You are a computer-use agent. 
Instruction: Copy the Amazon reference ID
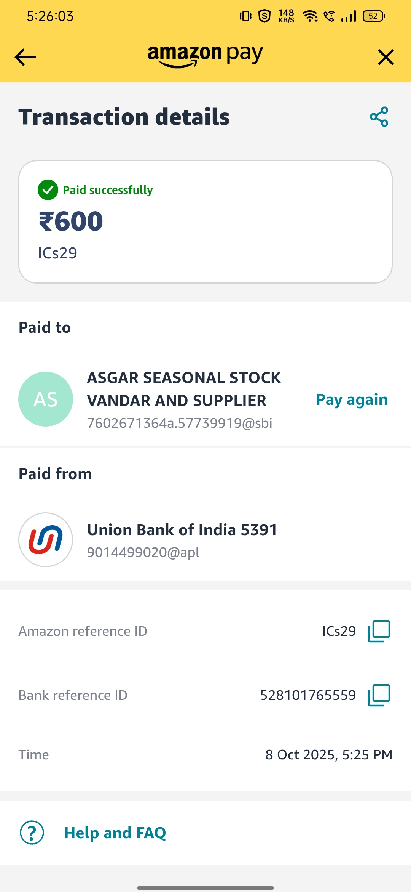pos(379,631)
